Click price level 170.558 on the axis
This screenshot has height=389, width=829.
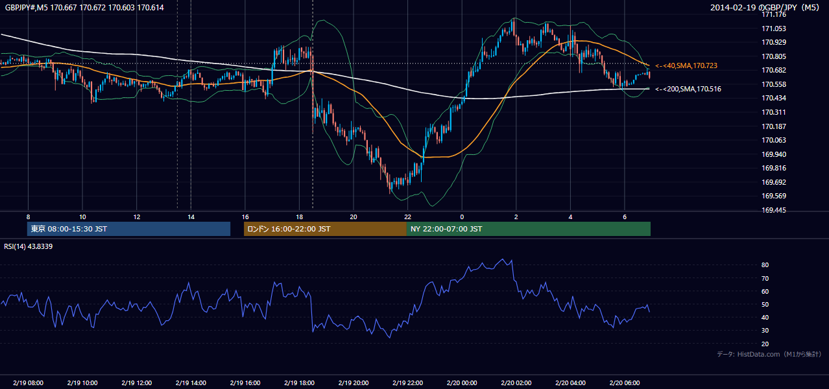point(773,84)
